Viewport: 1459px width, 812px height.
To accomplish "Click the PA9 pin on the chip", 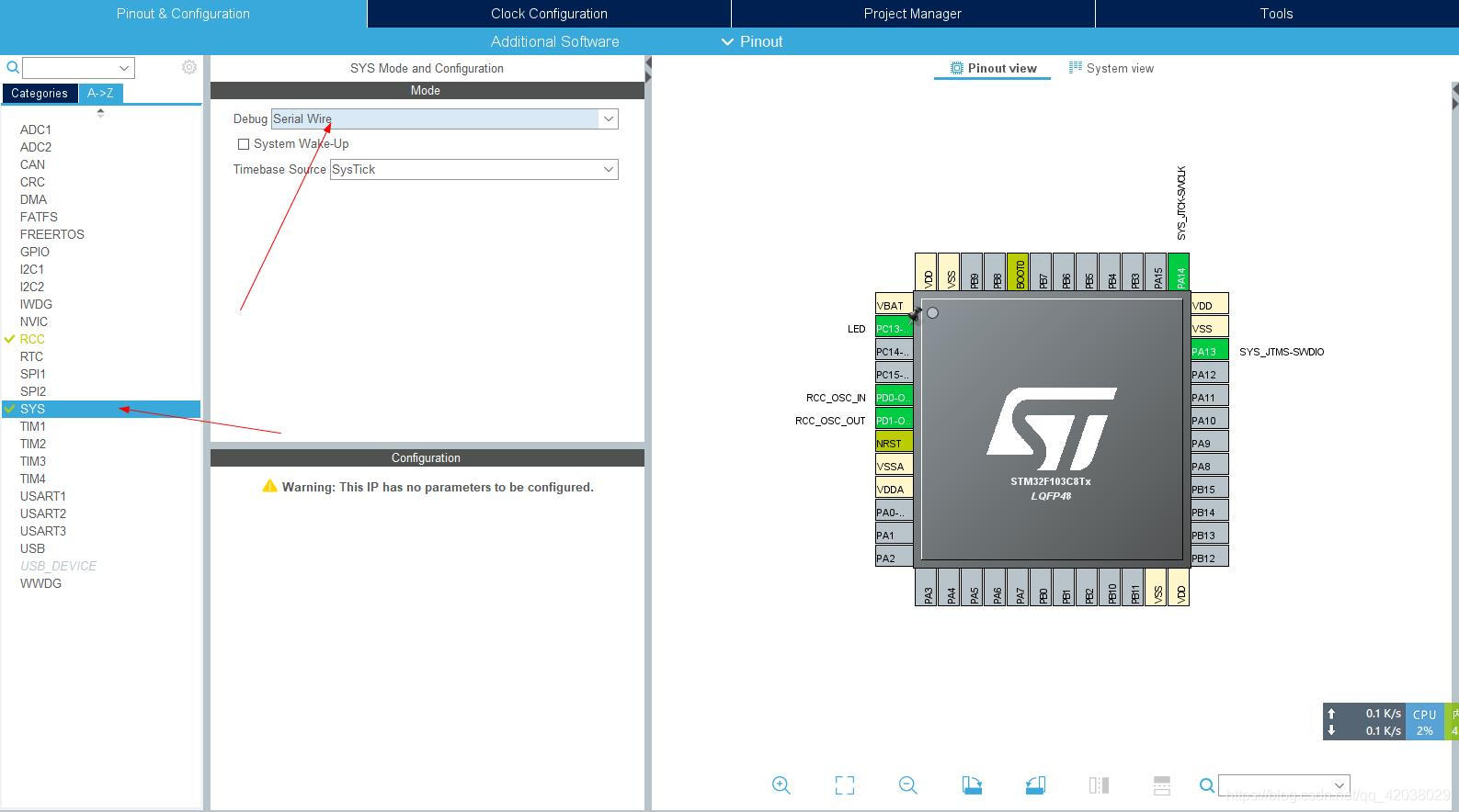I will pyautogui.click(x=1210, y=443).
